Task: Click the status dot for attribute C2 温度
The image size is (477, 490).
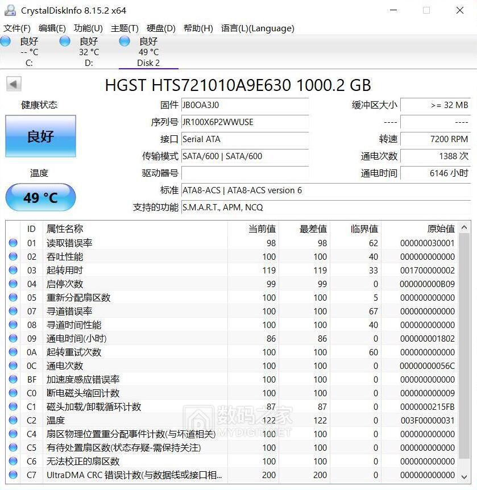Action: pos(13,420)
